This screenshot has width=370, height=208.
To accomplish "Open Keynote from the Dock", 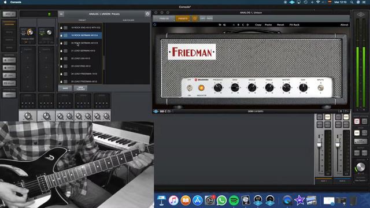I will [162, 200].
